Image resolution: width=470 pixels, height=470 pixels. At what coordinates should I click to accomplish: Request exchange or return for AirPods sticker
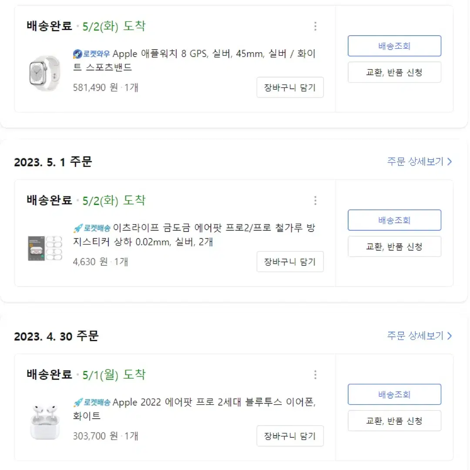point(394,247)
